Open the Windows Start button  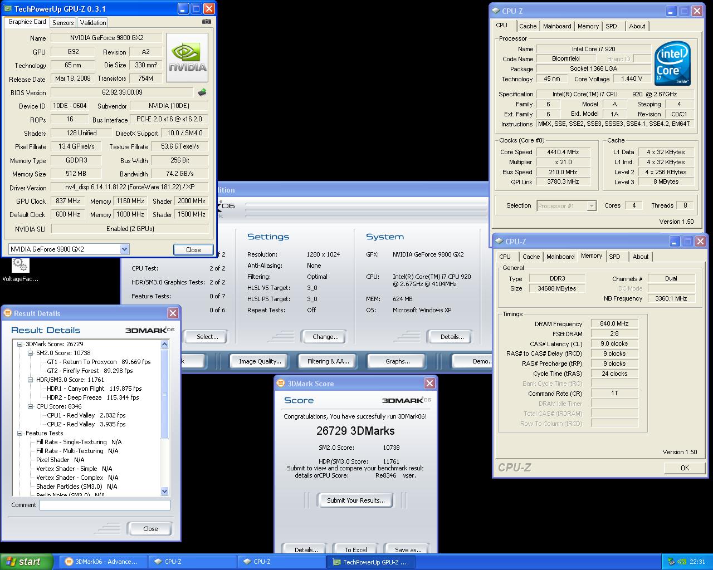point(27,562)
